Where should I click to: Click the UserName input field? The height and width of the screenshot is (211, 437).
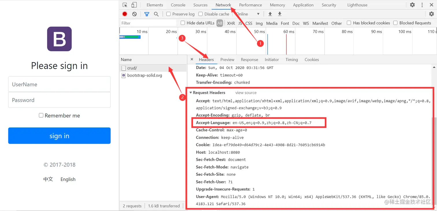[x=59, y=84]
